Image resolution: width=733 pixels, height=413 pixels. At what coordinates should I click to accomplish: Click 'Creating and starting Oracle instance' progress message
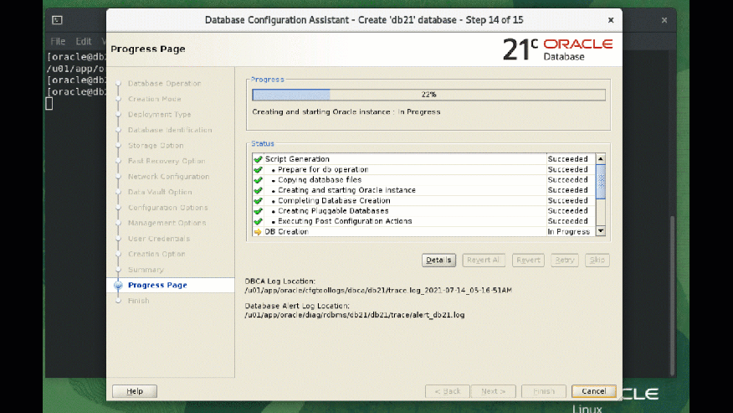346,112
